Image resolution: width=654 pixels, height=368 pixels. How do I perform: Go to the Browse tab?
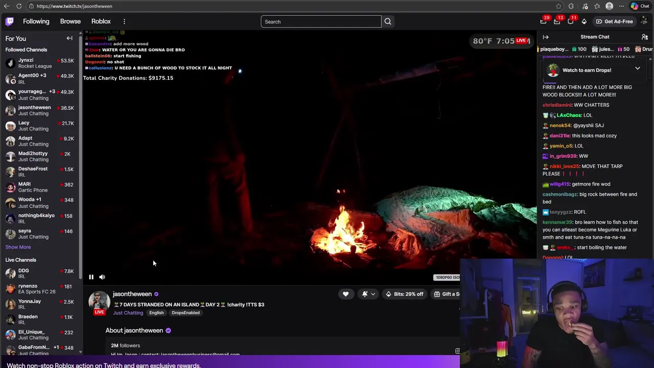pos(71,21)
